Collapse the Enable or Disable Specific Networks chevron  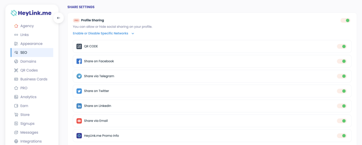(x=133, y=34)
